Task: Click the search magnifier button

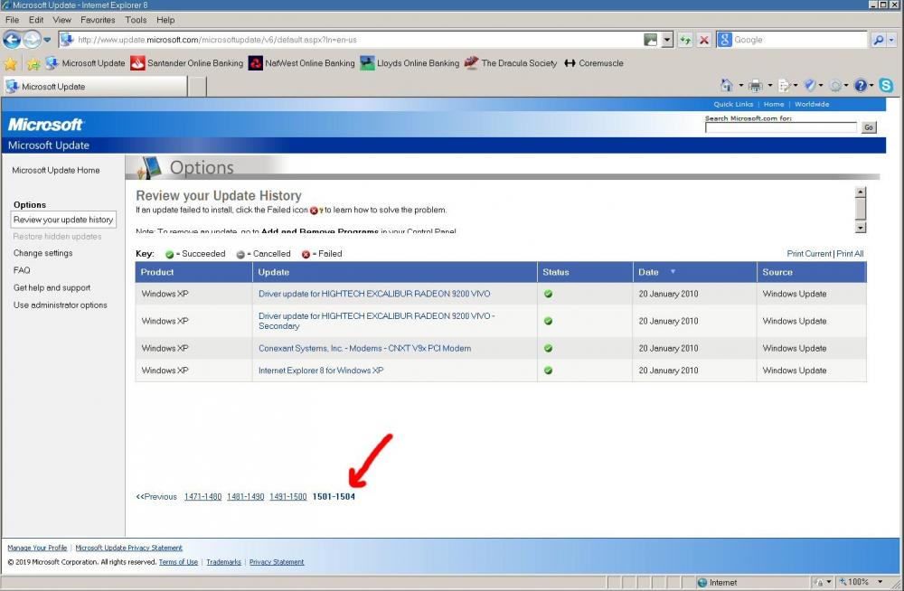Action: pyautogui.click(x=878, y=40)
